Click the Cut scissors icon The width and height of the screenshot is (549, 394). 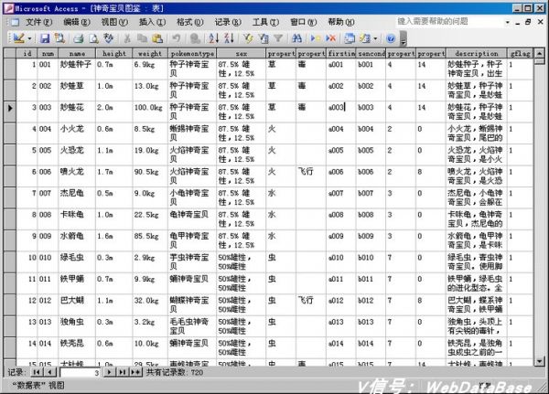click(x=127, y=38)
